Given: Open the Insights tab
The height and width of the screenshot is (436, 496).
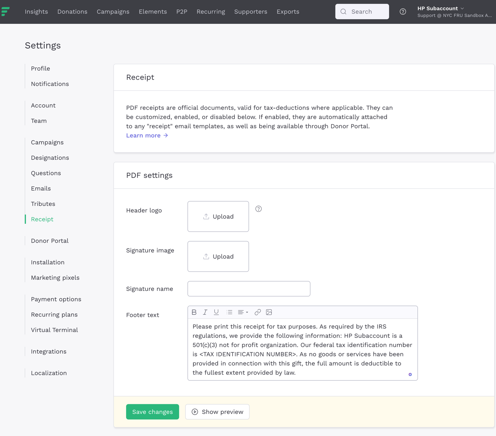Looking at the screenshot, I should (x=36, y=12).
